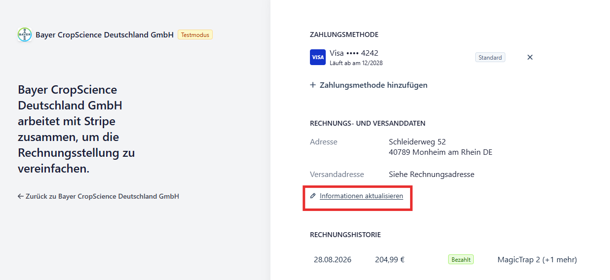Click the Visa •••• 4242 card text

354,53
